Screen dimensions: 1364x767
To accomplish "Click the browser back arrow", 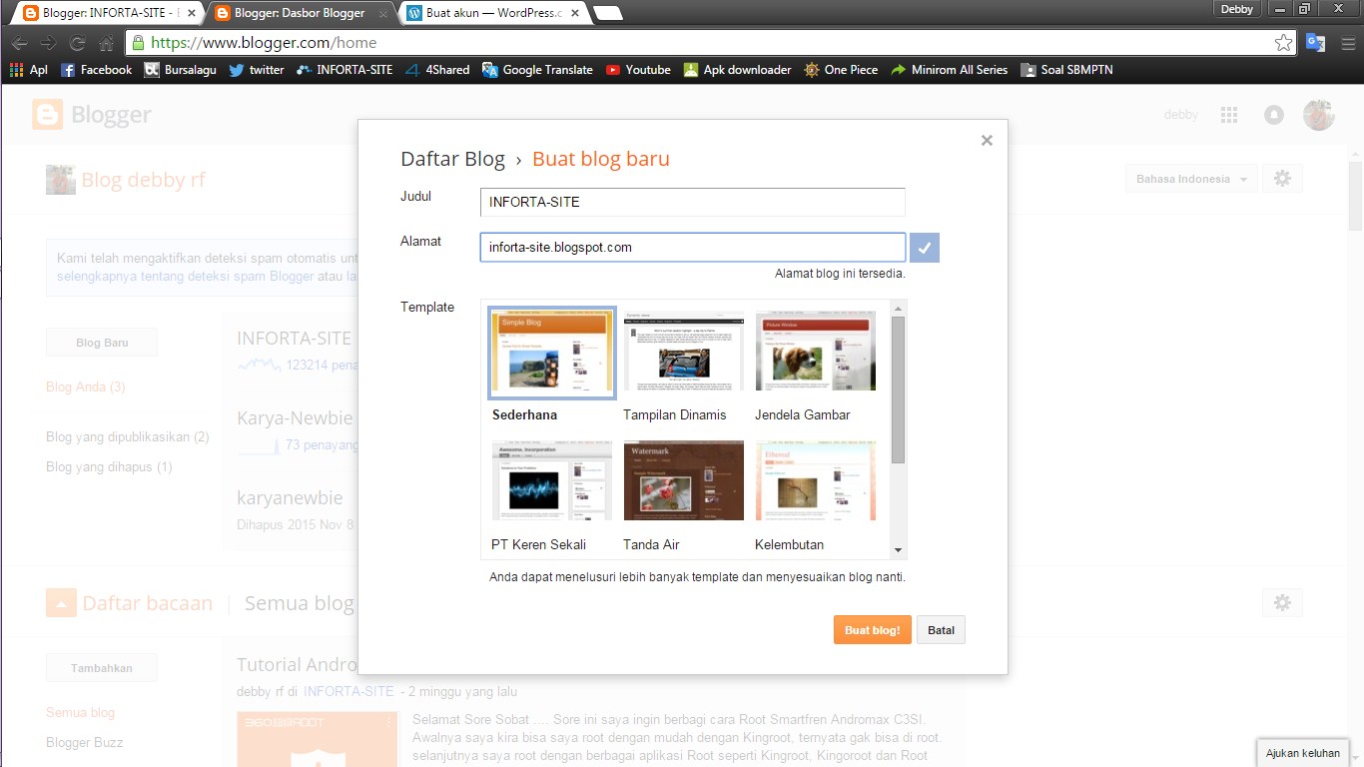I will [x=19, y=43].
